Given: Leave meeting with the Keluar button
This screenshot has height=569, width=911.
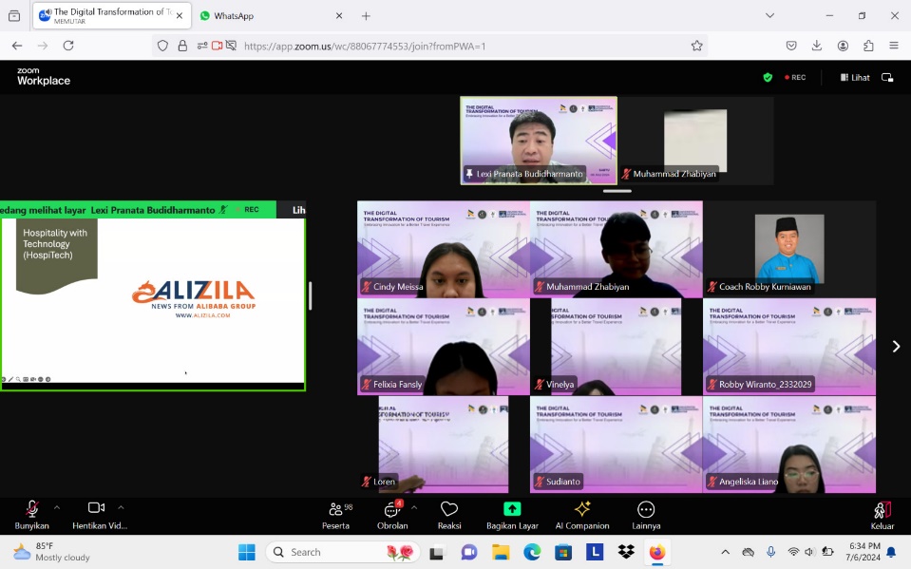Looking at the screenshot, I should click(883, 515).
